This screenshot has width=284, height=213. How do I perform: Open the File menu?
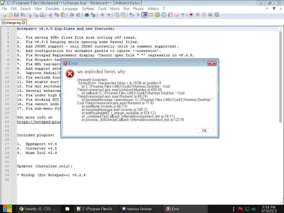coord(4,9)
